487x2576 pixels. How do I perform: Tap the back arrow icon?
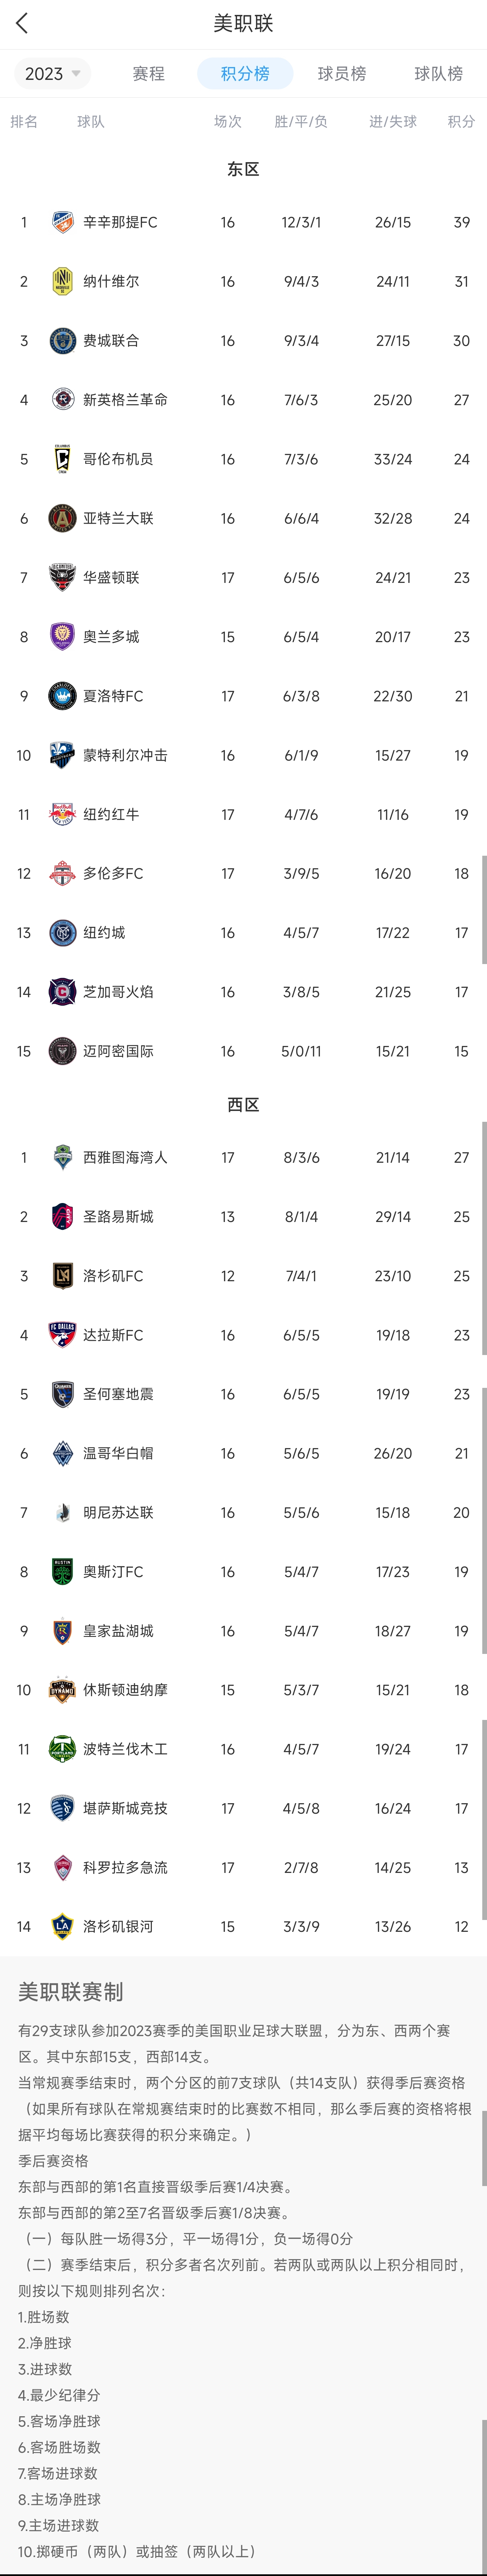pos(22,23)
